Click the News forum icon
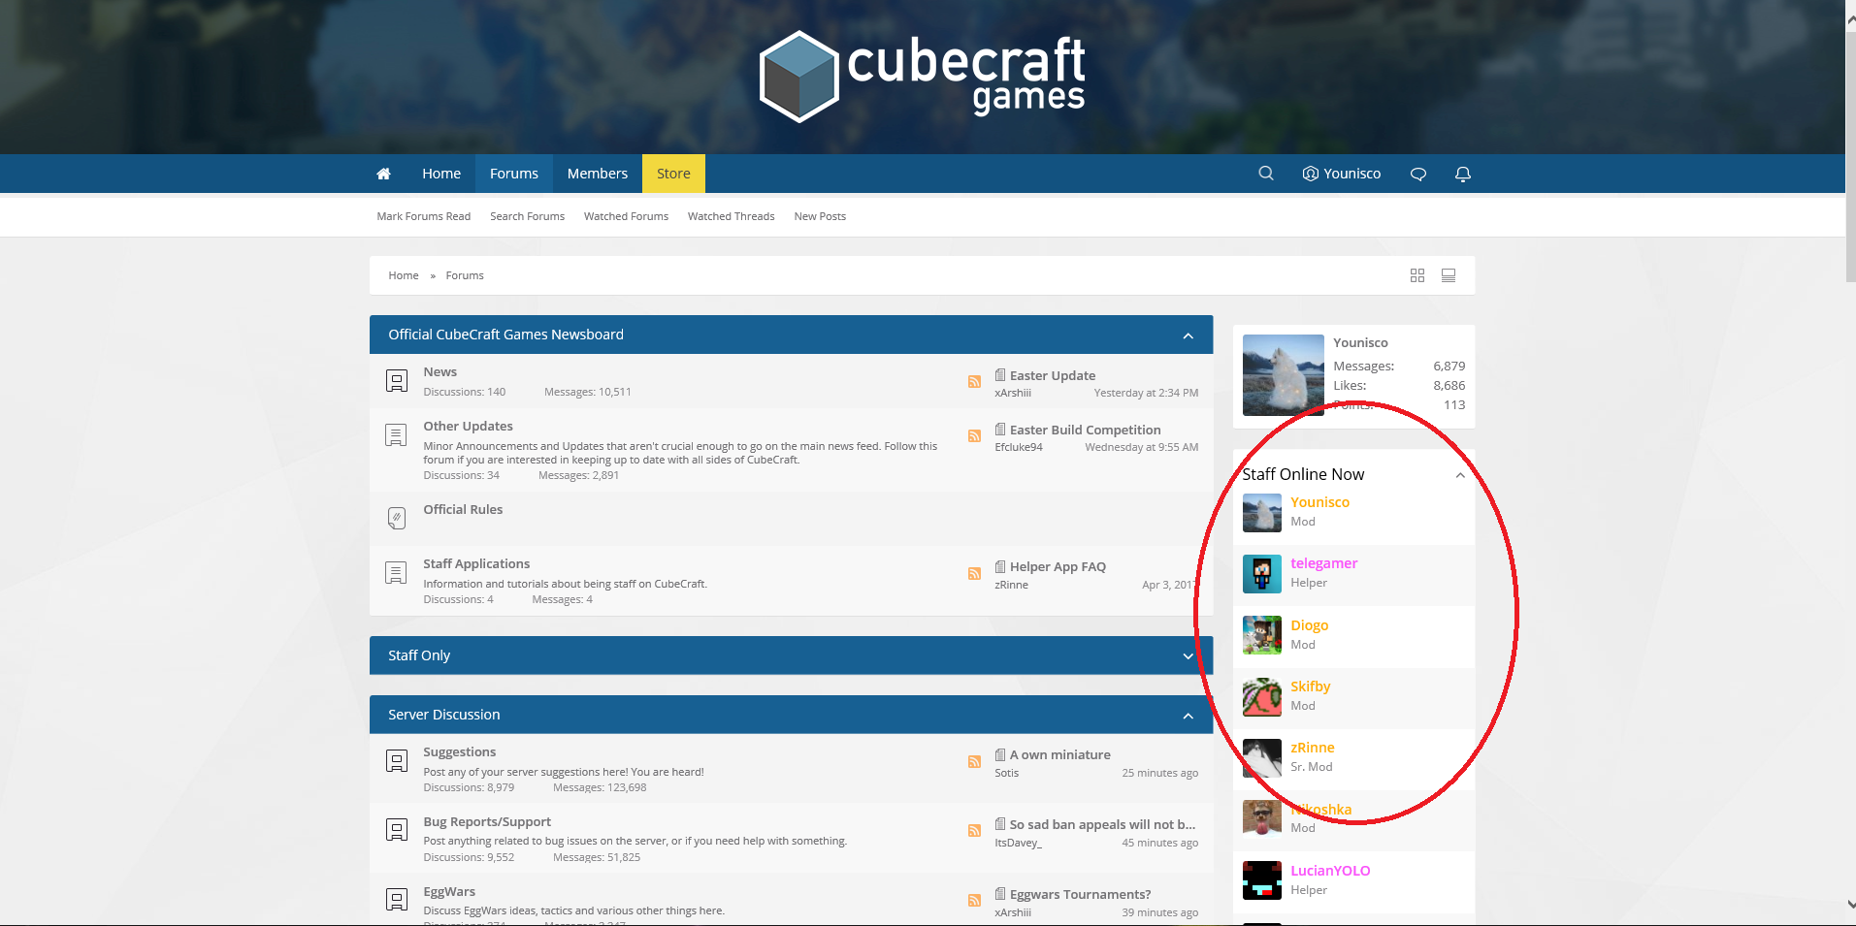This screenshot has width=1856, height=926. click(x=397, y=381)
